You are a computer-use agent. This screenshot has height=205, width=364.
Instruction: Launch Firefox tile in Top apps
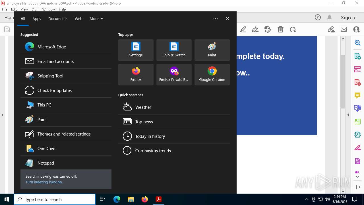click(136, 75)
